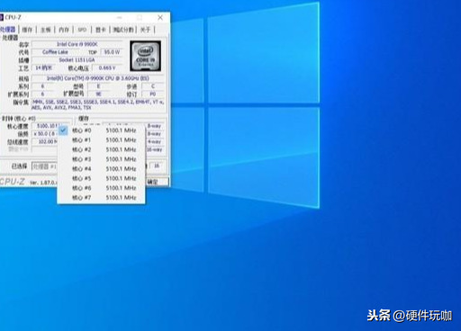
Task: Open the SPD tab
Action: 82,30
